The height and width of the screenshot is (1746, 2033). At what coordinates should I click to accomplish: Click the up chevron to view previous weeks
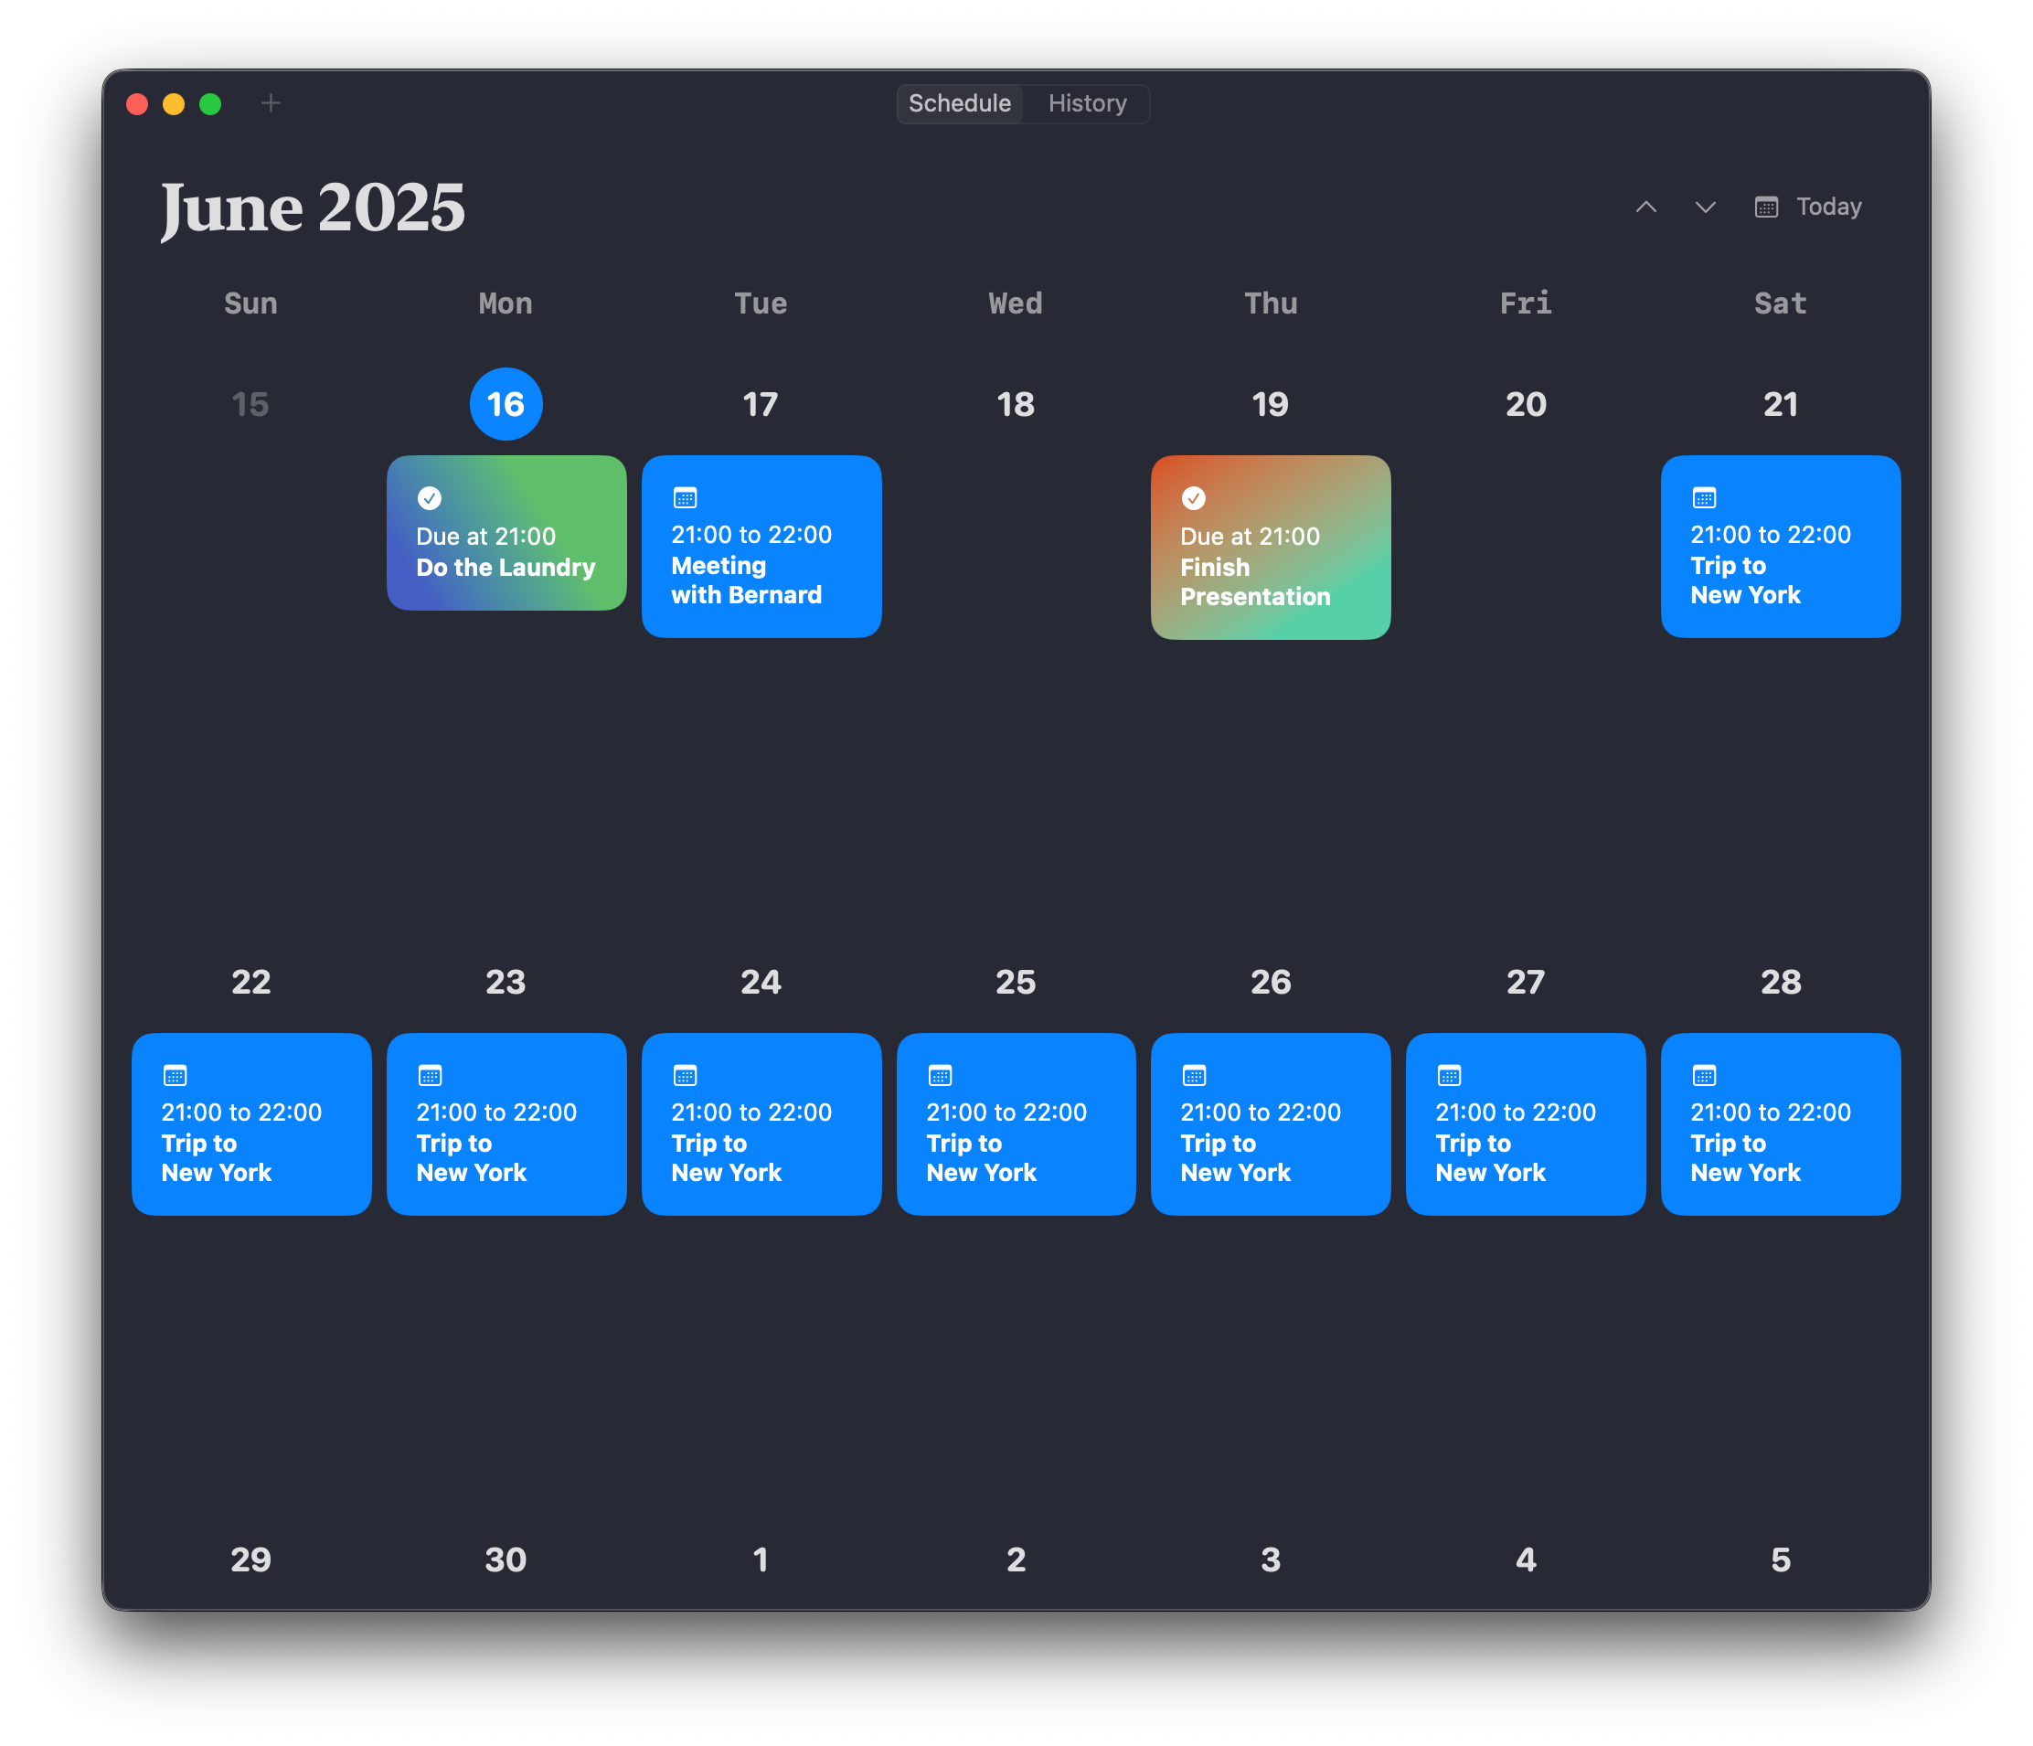[x=1645, y=208]
